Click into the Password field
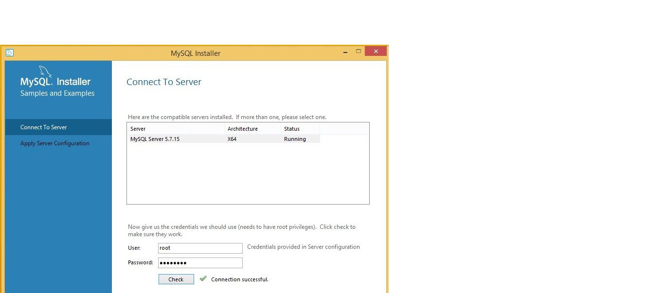The width and height of the screenshot is (663, 293). point(200,263)
